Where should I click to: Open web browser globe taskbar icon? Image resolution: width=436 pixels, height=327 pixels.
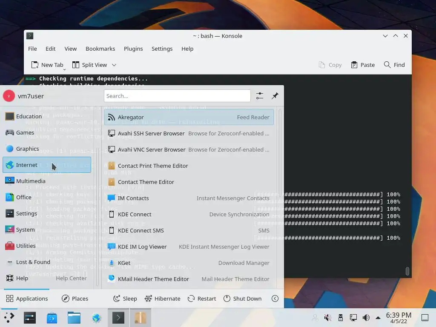click(x=96, y=318)
